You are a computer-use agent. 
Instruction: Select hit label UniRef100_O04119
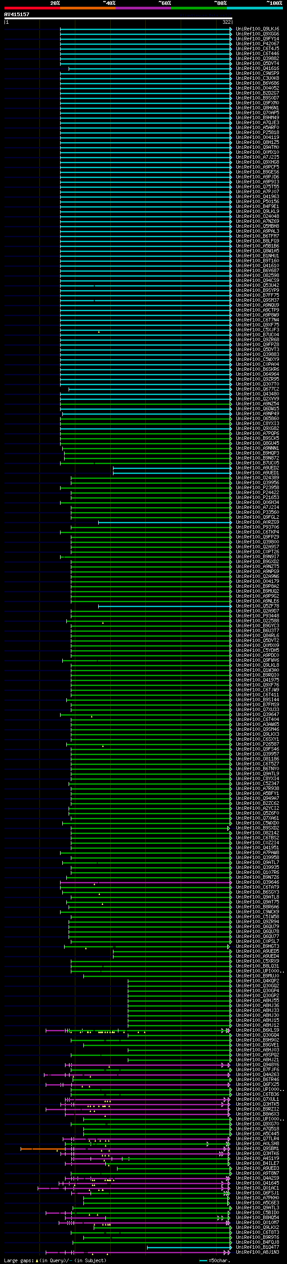point(257,137)
